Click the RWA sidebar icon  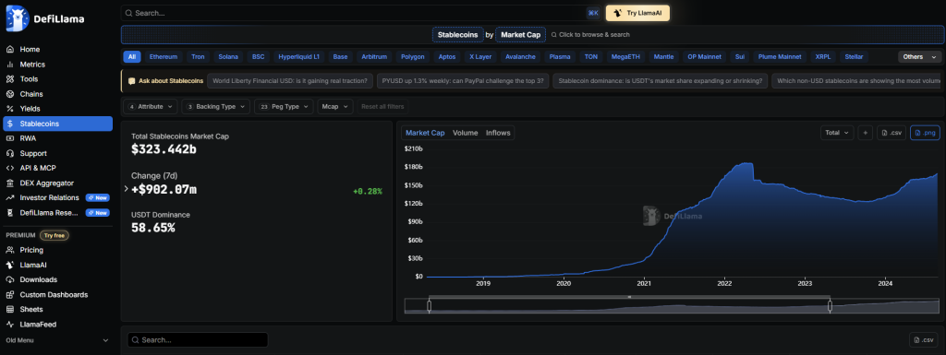[9, 138]
